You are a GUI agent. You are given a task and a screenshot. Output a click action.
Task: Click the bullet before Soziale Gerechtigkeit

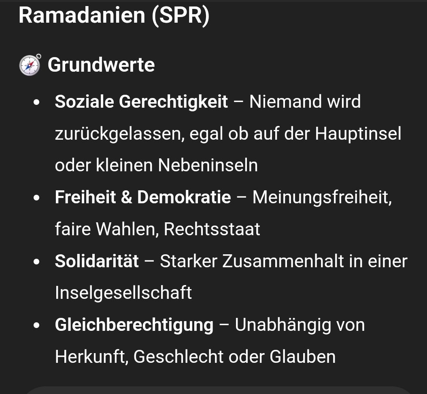pos(37,102)
